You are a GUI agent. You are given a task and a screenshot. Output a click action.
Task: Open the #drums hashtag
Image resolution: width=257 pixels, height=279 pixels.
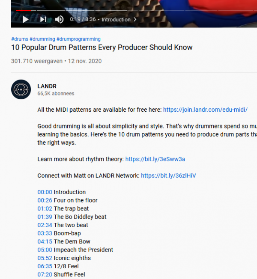20,39
